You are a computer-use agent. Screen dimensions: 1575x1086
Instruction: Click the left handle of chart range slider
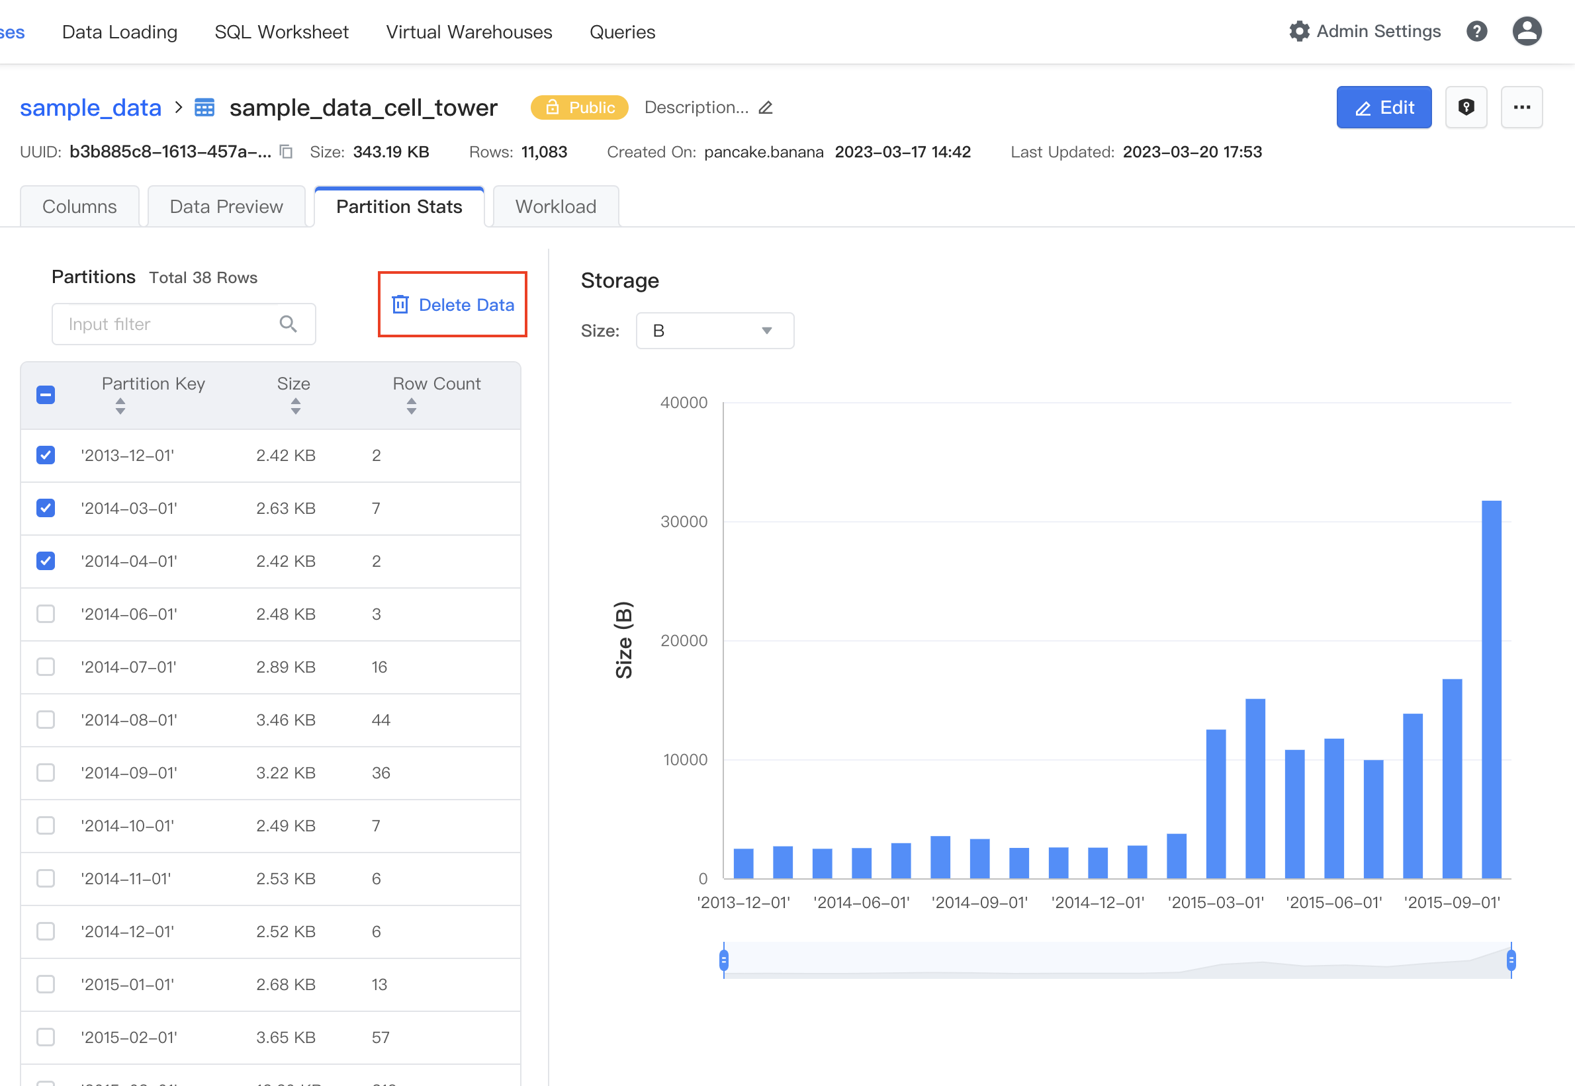pos(723,960)
